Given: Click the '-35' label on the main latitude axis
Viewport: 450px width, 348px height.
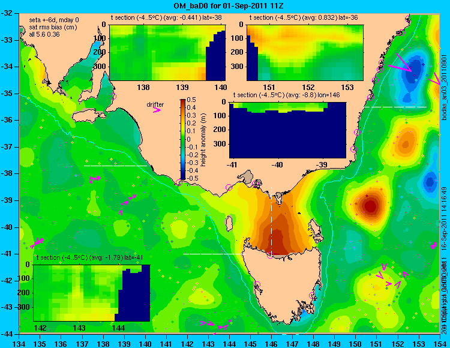Looking at the screenshot, I should point(7,94).
